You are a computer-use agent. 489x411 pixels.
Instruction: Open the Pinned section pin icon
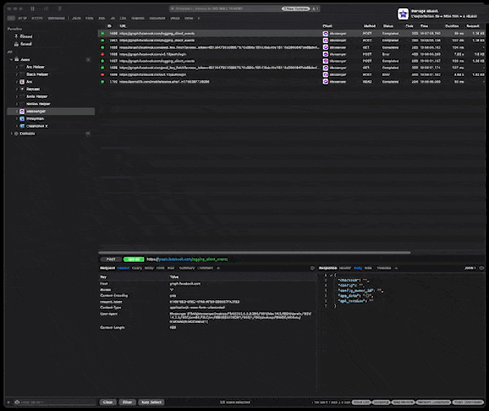(x=16, y=37)
